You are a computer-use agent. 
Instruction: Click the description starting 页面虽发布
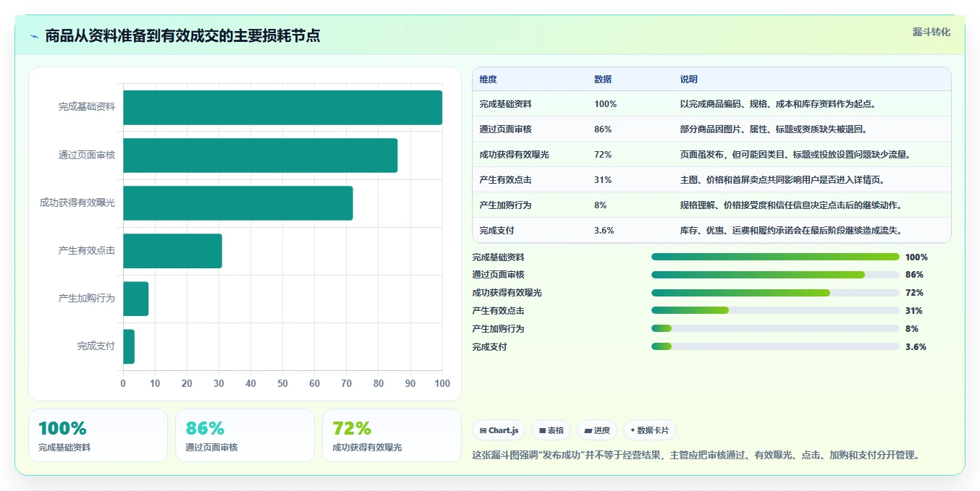click(795, 154)
